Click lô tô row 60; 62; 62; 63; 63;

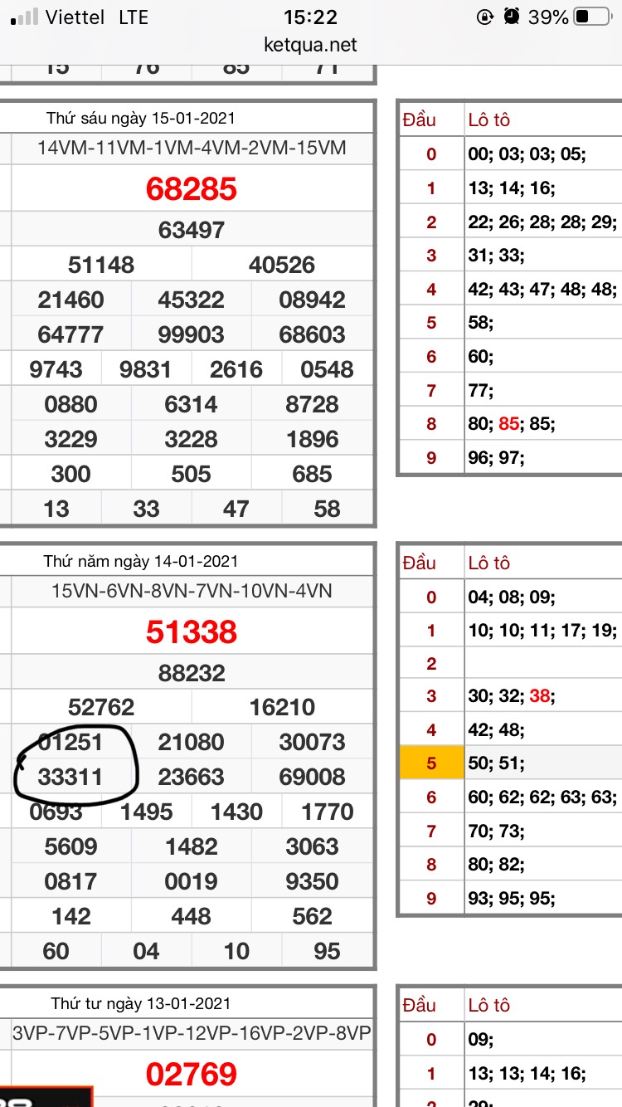click(x=542, y=797)
